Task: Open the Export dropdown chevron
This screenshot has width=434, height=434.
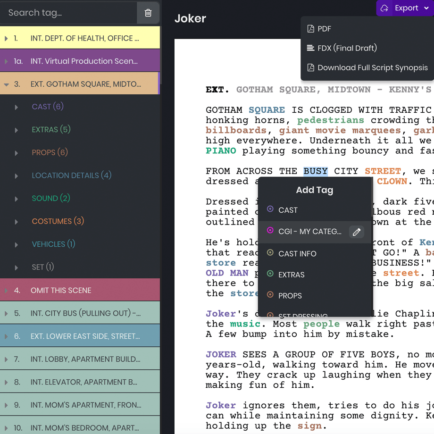Action: pos(426,8)
